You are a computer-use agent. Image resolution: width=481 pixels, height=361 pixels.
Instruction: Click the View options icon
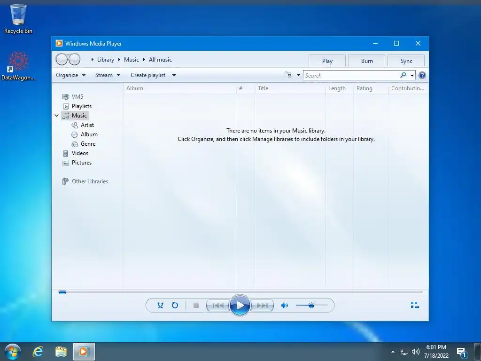288,75
